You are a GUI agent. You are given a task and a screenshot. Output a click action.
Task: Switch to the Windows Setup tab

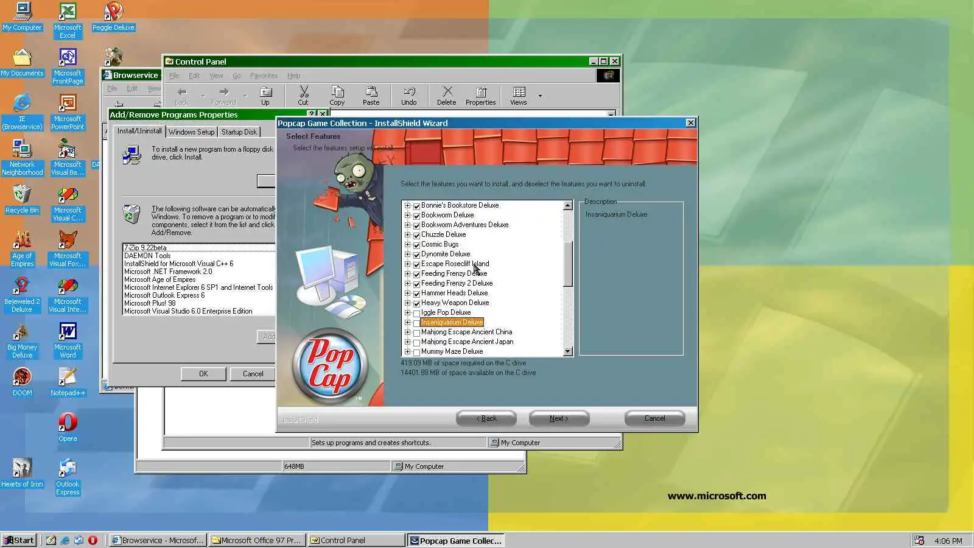tap(192, 132)
